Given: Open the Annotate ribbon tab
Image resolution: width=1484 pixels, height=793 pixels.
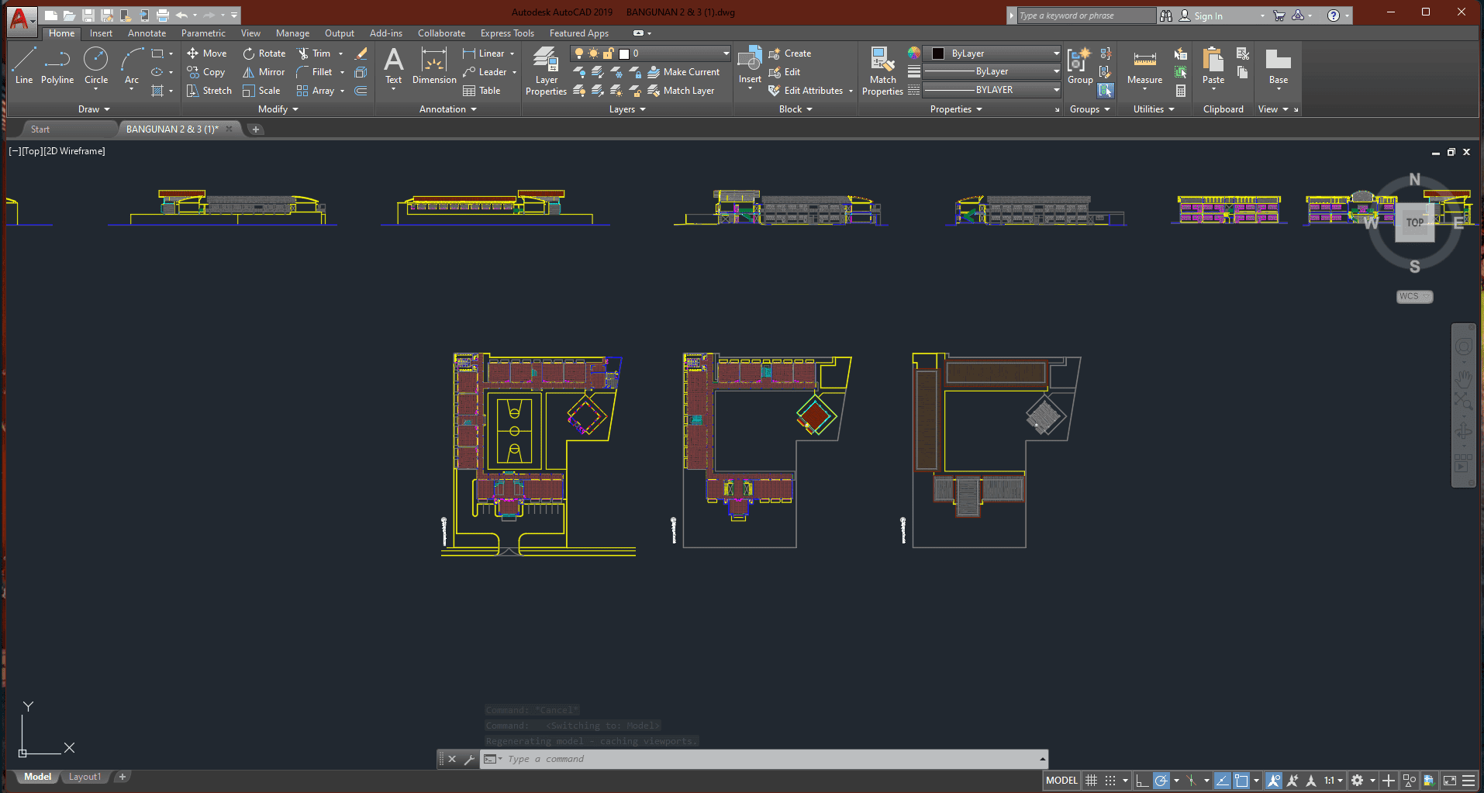Looking at the screenshot, I should point(147,33).
